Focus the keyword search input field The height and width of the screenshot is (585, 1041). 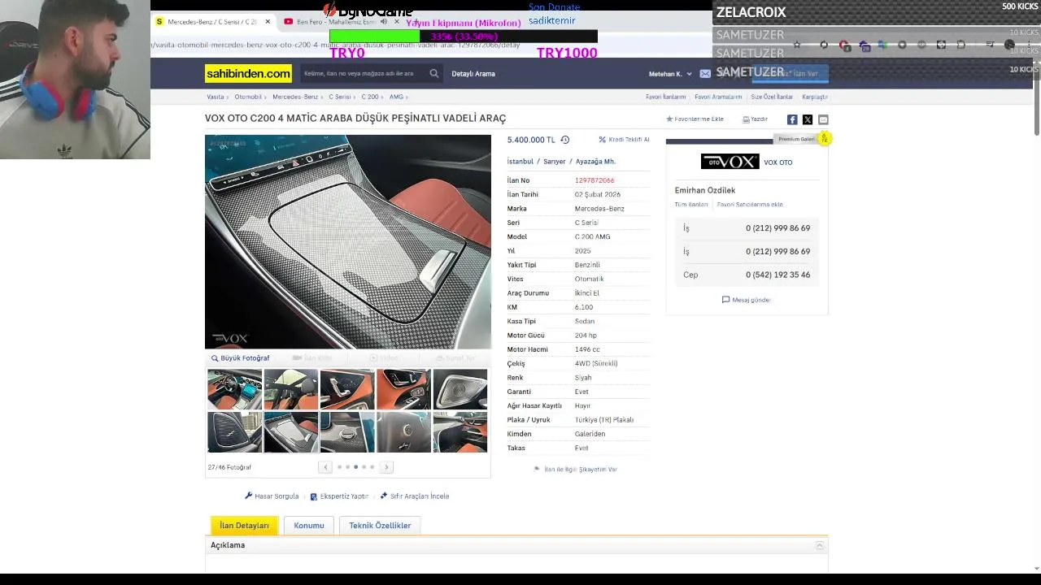[x=362, y=74]
